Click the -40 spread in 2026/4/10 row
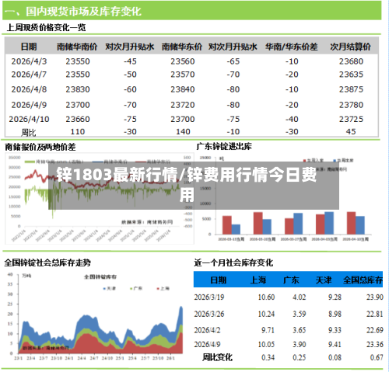 click(x=292, y=119)
